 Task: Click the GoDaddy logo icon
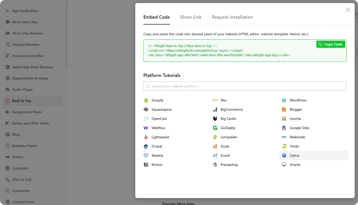pos(215,128)
